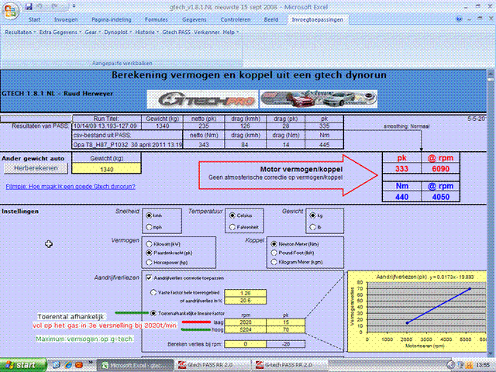Select the Pound Foot torque option
Viewport: 496px width, 372px height.
click(274, 253)
